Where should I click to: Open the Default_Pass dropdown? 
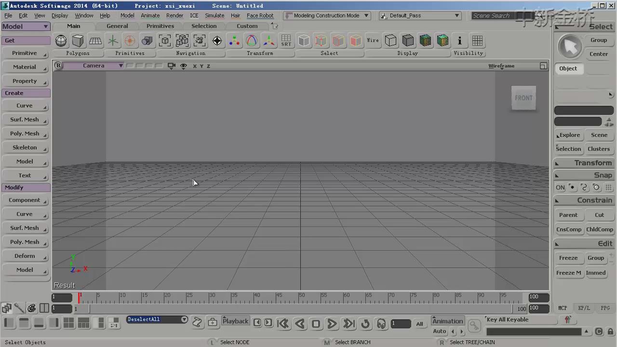pos(420,15)
